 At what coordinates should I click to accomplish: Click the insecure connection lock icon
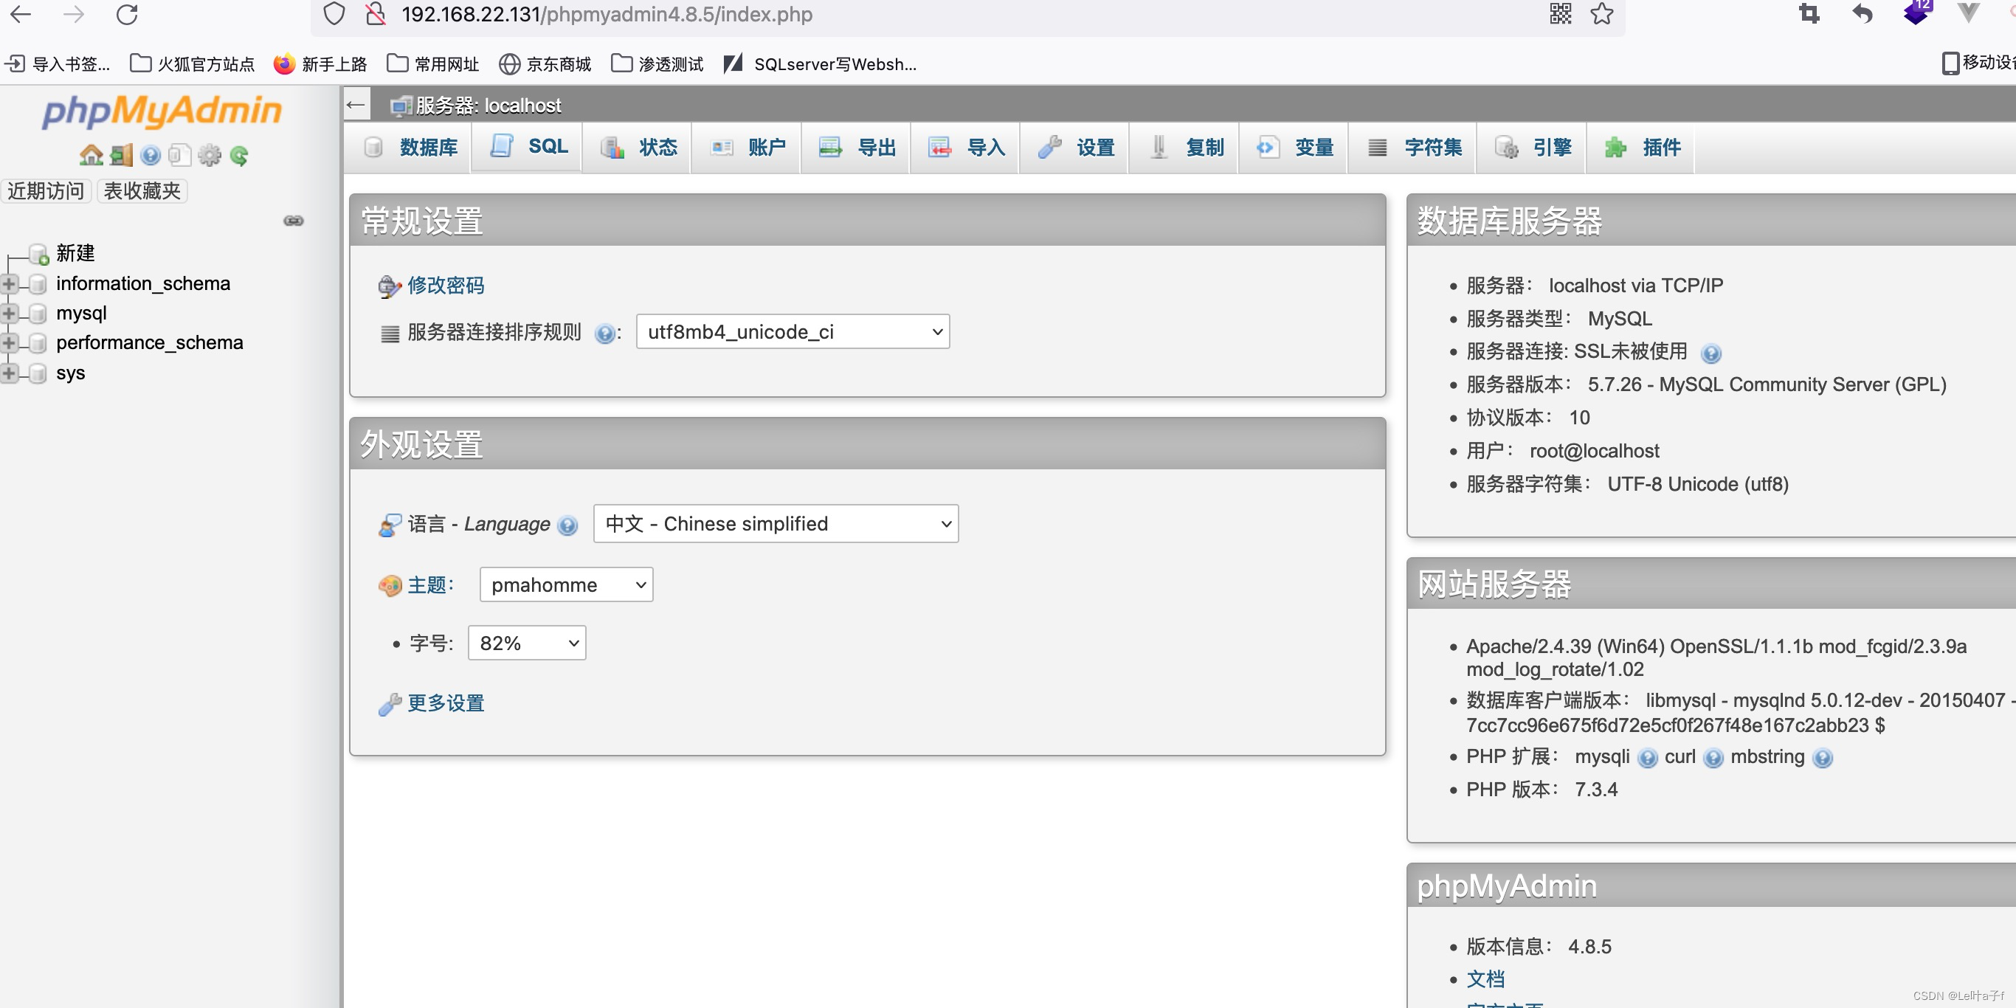376,14
